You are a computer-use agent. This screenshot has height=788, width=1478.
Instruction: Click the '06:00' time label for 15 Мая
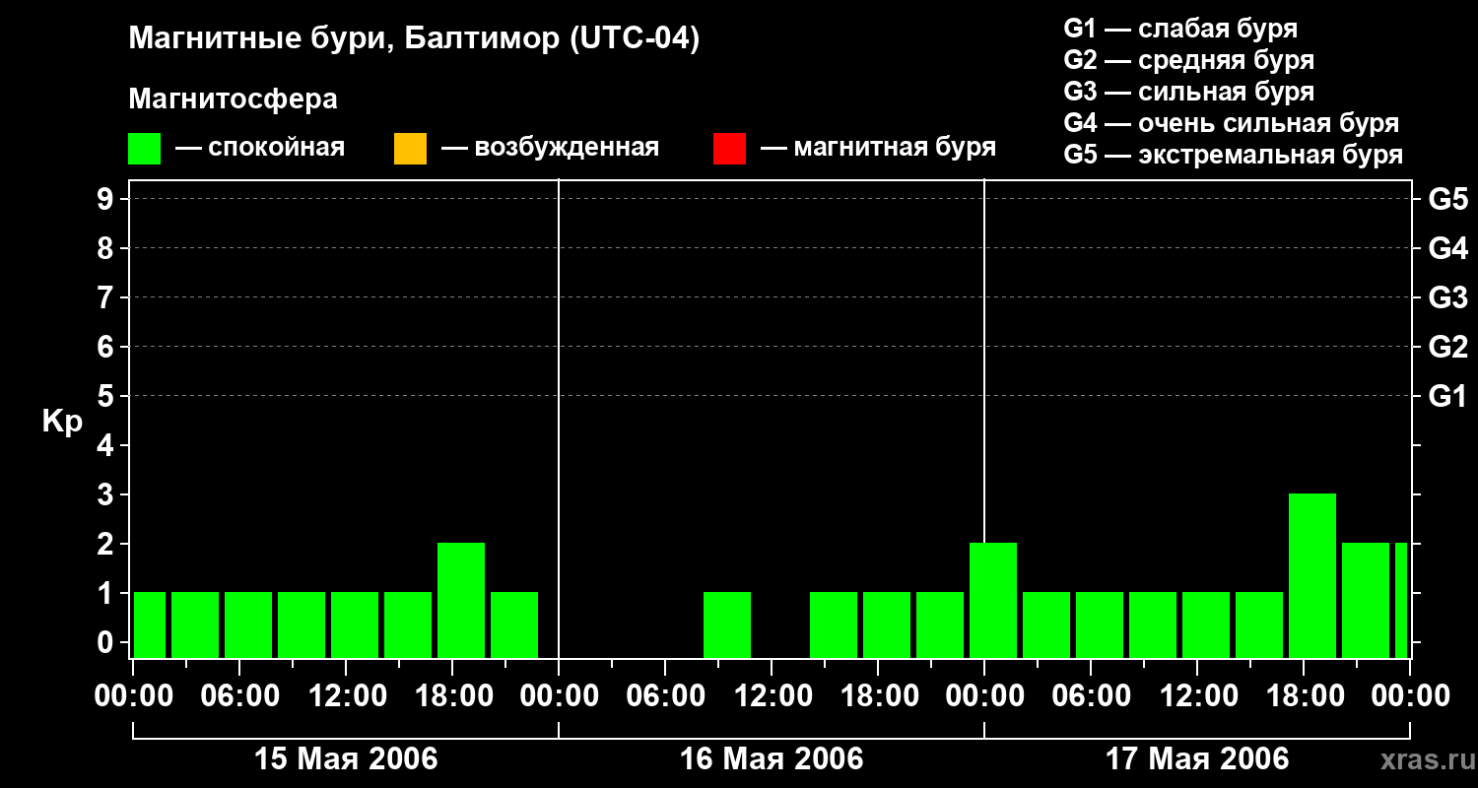(239, 695)
